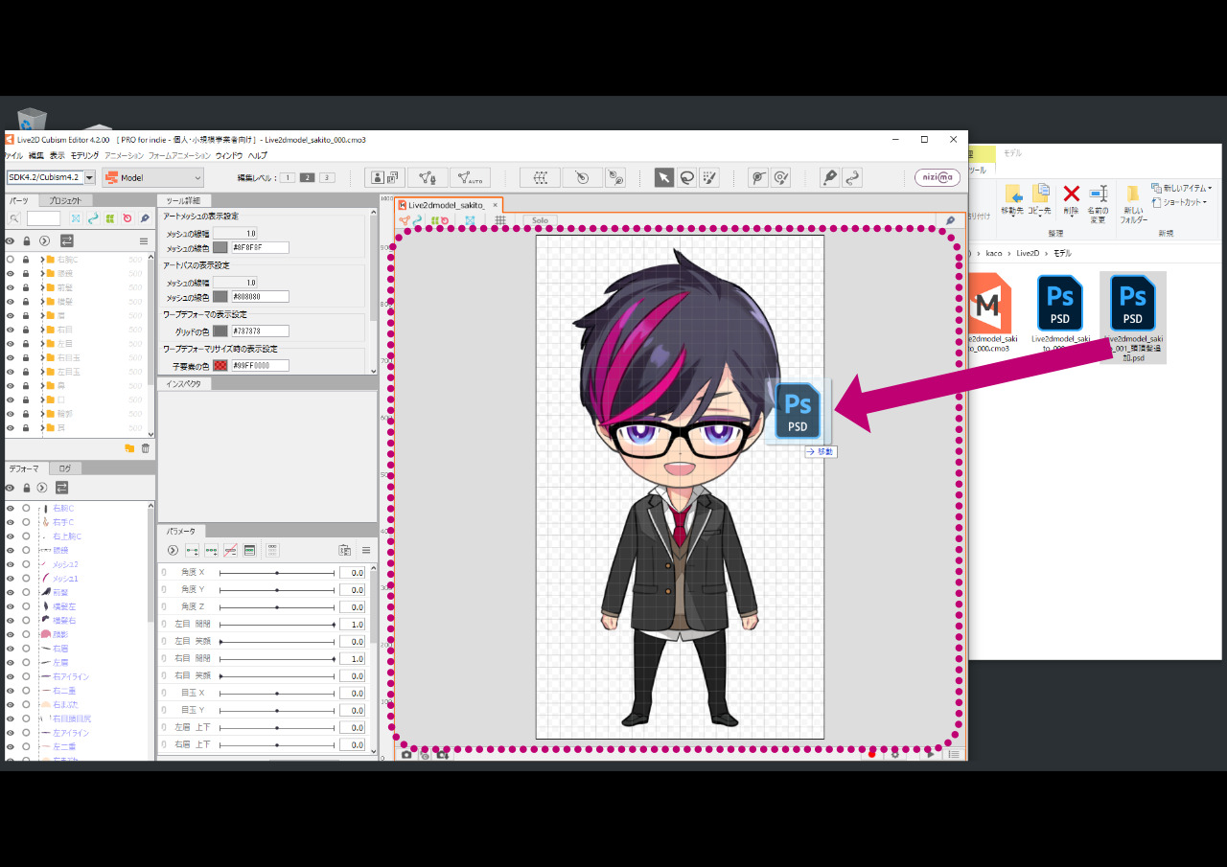The height and width of the screenshot is (867, 1227).
Task: Click the swap arrows icon in parts panel
Action: tap(67, 240)
